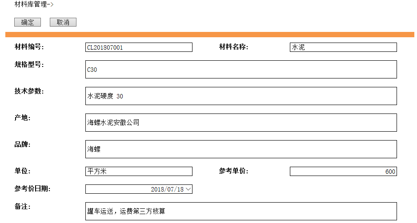The image size is (417, 223).
Task: Click the 材料编号: label
Action: tap(29, 47)
